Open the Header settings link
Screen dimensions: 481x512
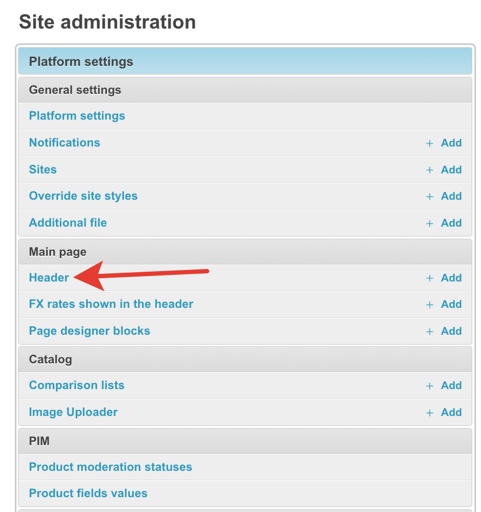point(49,278)
